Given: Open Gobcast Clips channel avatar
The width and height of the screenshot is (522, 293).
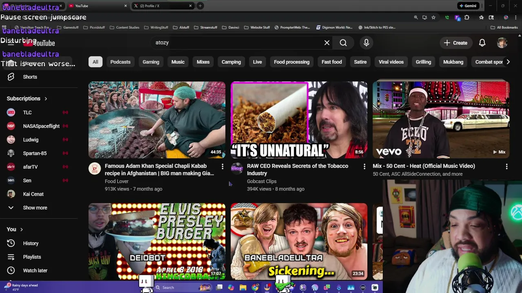Looking at the screenshot, I should (x=237, y=168).
